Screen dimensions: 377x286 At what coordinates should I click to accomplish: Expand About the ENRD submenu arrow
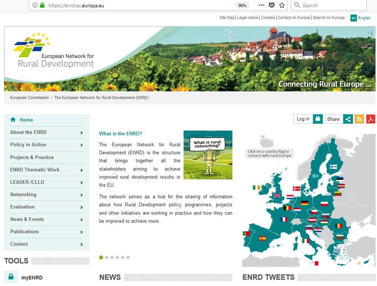pyautogui.click(x=81, y=133)
